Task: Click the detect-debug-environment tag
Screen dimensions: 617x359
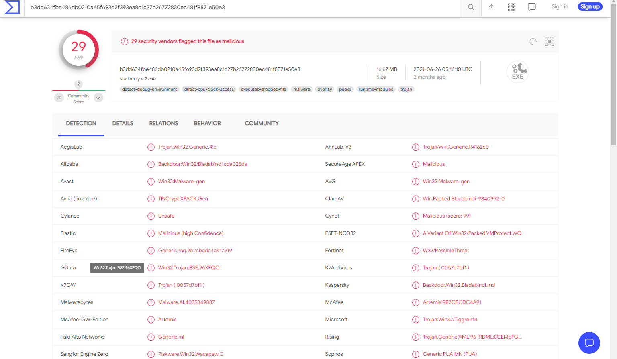Action: [149, 90]
